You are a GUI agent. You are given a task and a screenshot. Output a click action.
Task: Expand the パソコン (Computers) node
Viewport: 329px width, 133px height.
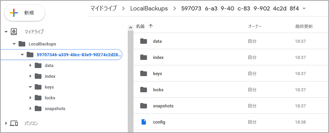(x=6, y=123)
